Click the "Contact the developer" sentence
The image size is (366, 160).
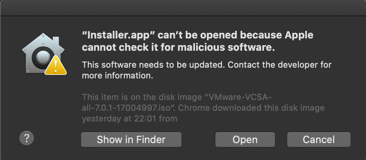pos(280,65)
